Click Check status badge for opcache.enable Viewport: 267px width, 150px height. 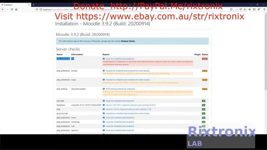click(x=204, y=89)
